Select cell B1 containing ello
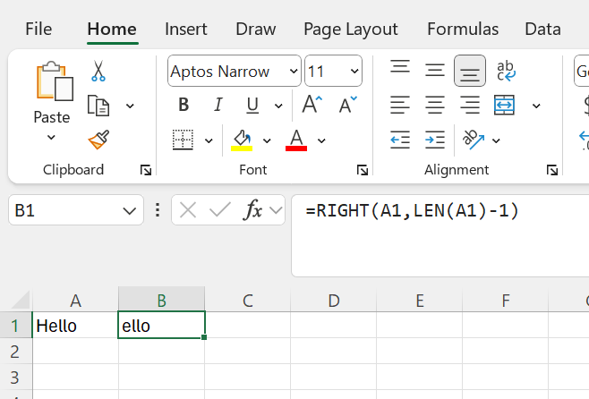This screenshot has width=589, height=399. coord(161,325)
